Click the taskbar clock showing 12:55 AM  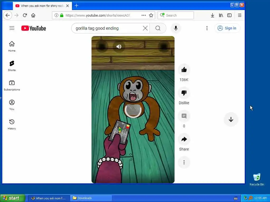pyautogui.click(x=260, y=198)
